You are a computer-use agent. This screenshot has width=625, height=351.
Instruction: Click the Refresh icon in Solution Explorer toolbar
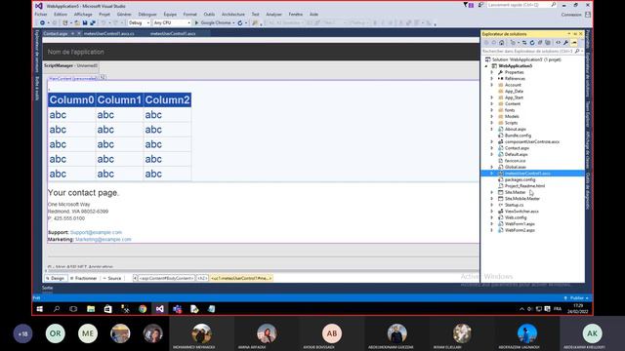click(x=531, y=43)
